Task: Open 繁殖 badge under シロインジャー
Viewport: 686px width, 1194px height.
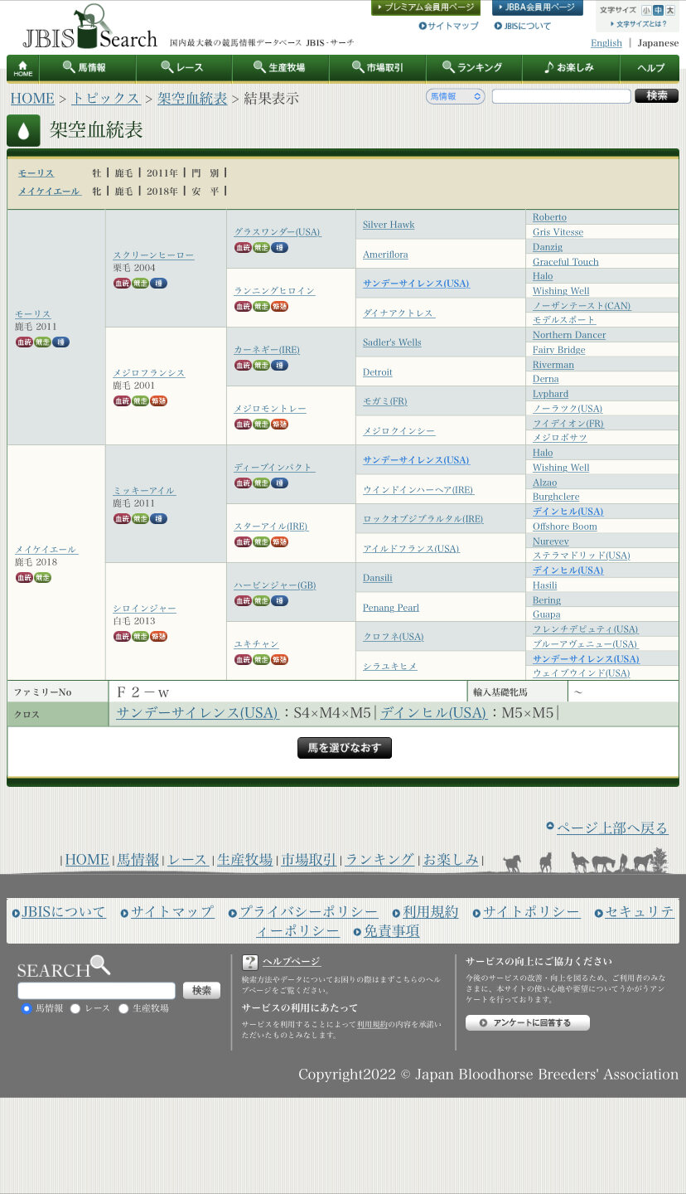Action: click(x=159, y=637)
